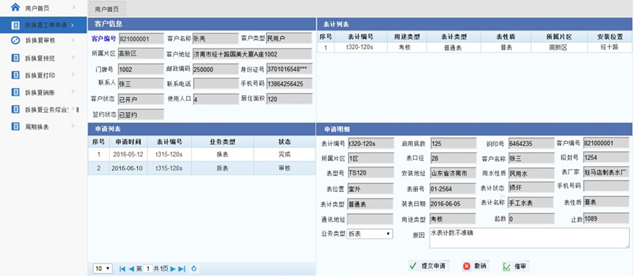Expand the 周期换表 menu arrow
The height and width of the screenshot is (276, 634).
coord(73,126)
